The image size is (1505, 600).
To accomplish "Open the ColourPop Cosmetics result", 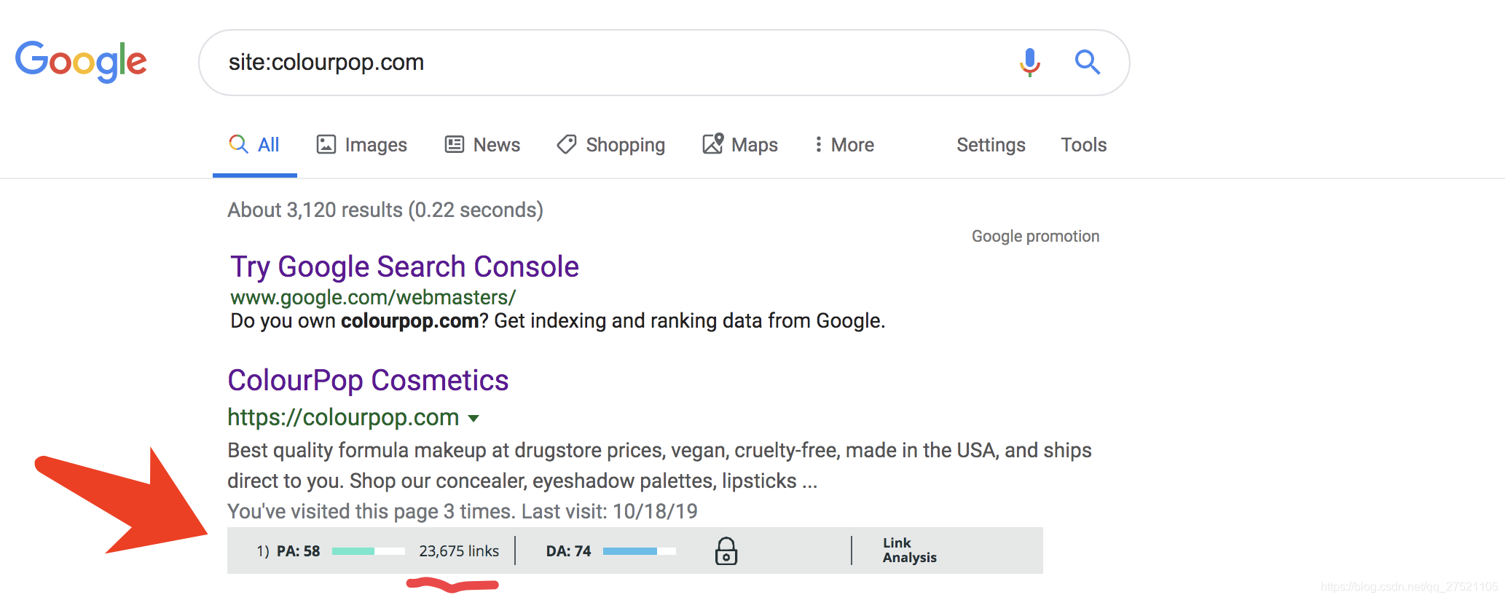I will tap(368, 380).
